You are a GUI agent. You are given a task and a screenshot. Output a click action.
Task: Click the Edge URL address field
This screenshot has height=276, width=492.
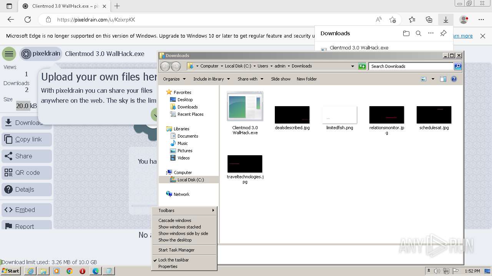click(213, 20)
